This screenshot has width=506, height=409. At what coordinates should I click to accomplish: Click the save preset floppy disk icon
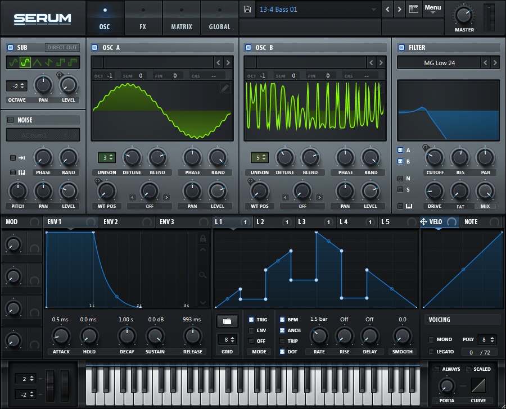pos(247,9)
